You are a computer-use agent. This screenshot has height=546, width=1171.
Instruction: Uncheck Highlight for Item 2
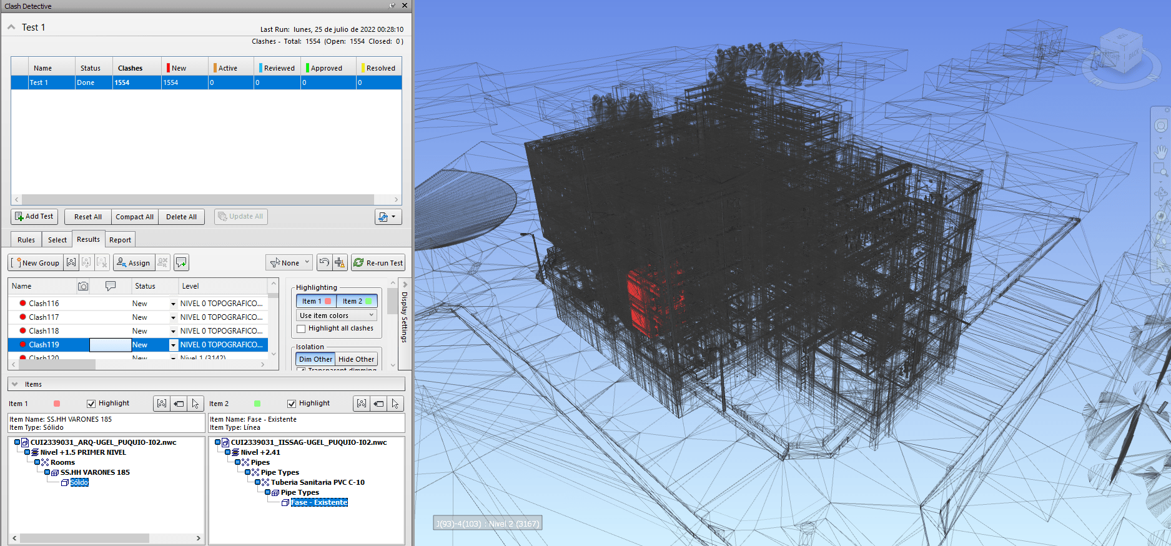292,404
